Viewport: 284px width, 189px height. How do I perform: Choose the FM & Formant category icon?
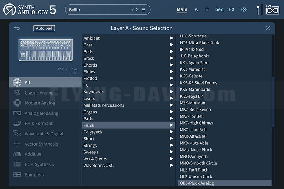click(x=17, y=123)
